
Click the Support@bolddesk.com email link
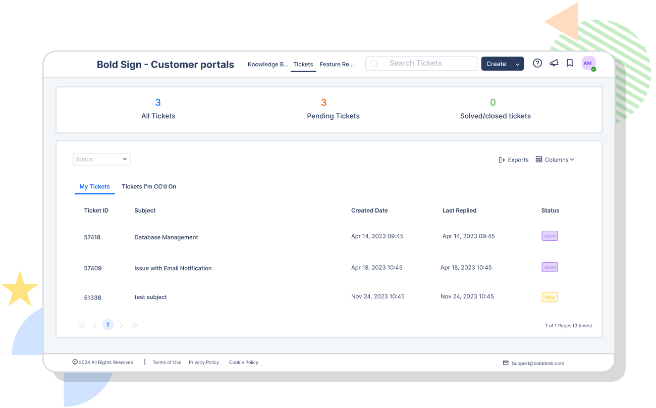538,364
